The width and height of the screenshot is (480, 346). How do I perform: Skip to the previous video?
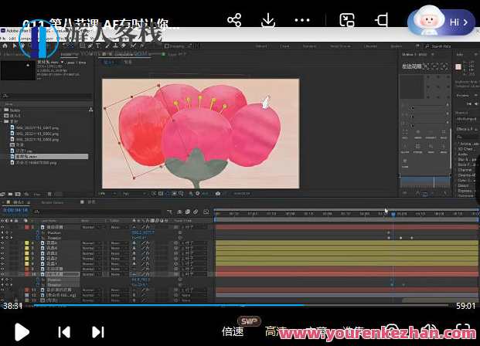[64, 332]
